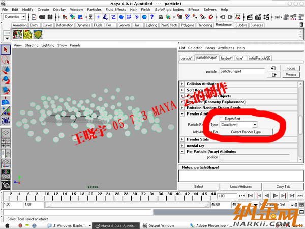The image size is (305, 229).
Task: Open the Particles menu
Action: (x=94, y=10)
